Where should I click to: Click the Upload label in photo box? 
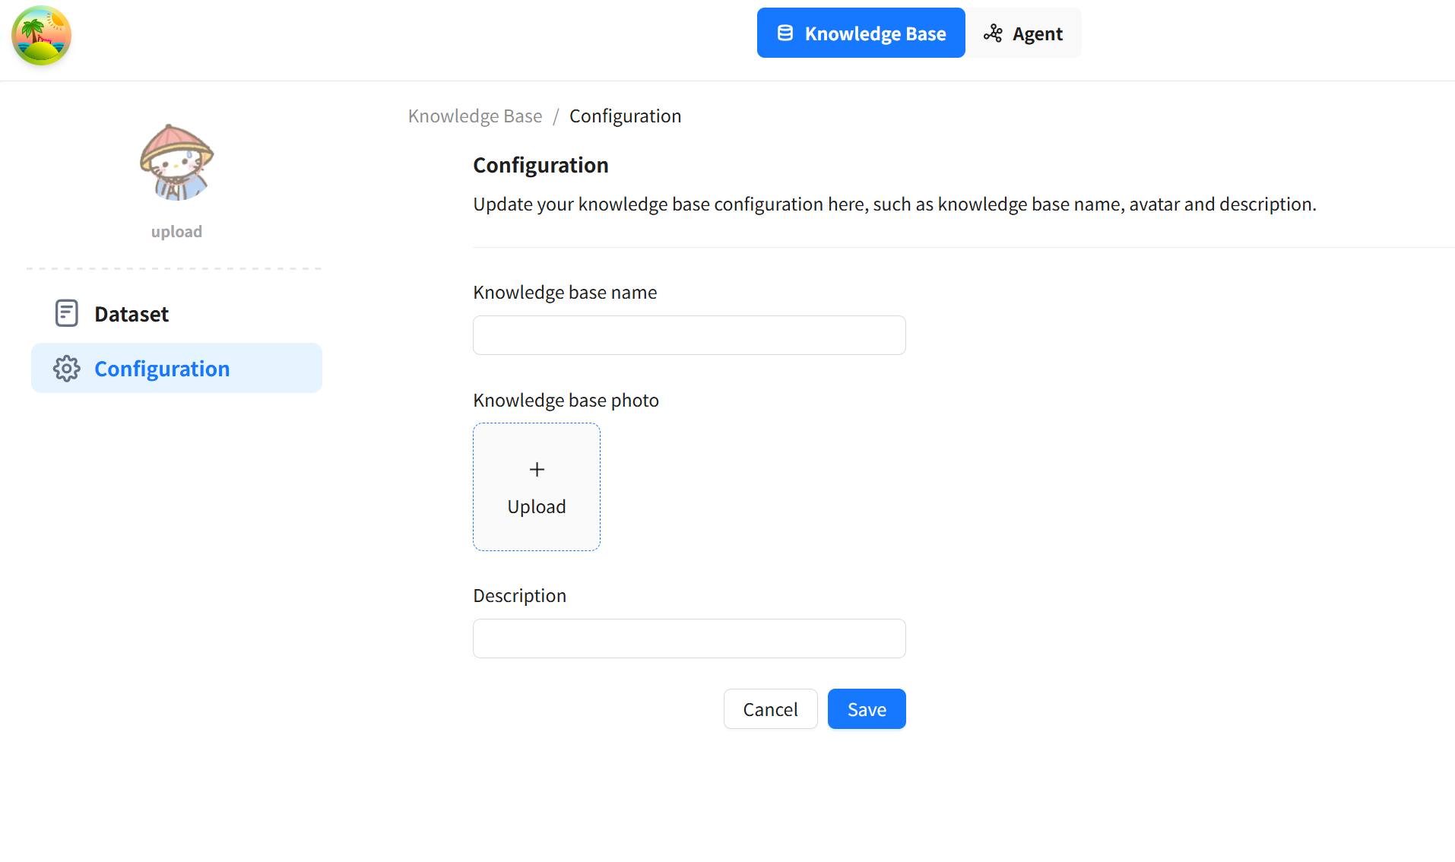[x=537, y=507]
